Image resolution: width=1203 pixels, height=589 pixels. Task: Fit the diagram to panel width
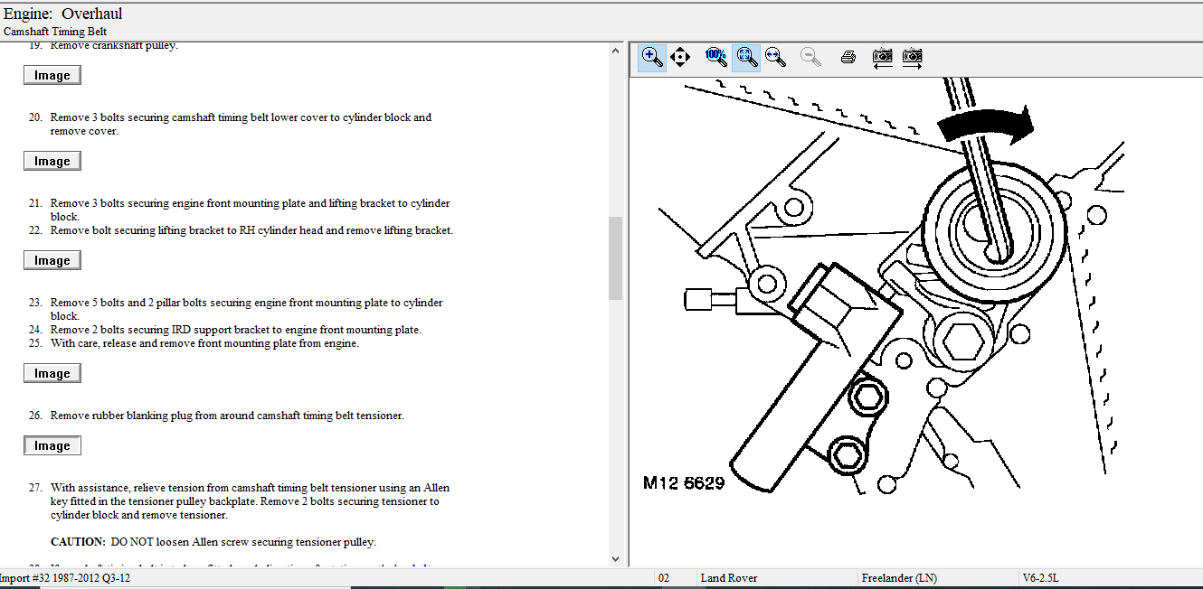(x=775, y=57)
